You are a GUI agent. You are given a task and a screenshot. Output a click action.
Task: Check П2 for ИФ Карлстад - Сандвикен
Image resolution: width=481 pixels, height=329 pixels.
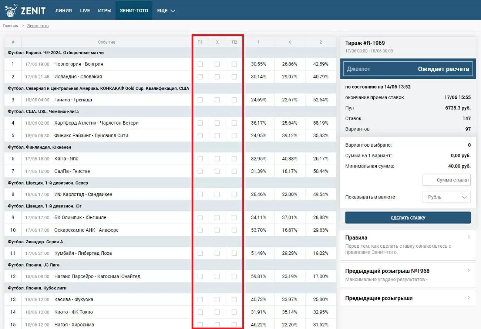tap(234, 194)
